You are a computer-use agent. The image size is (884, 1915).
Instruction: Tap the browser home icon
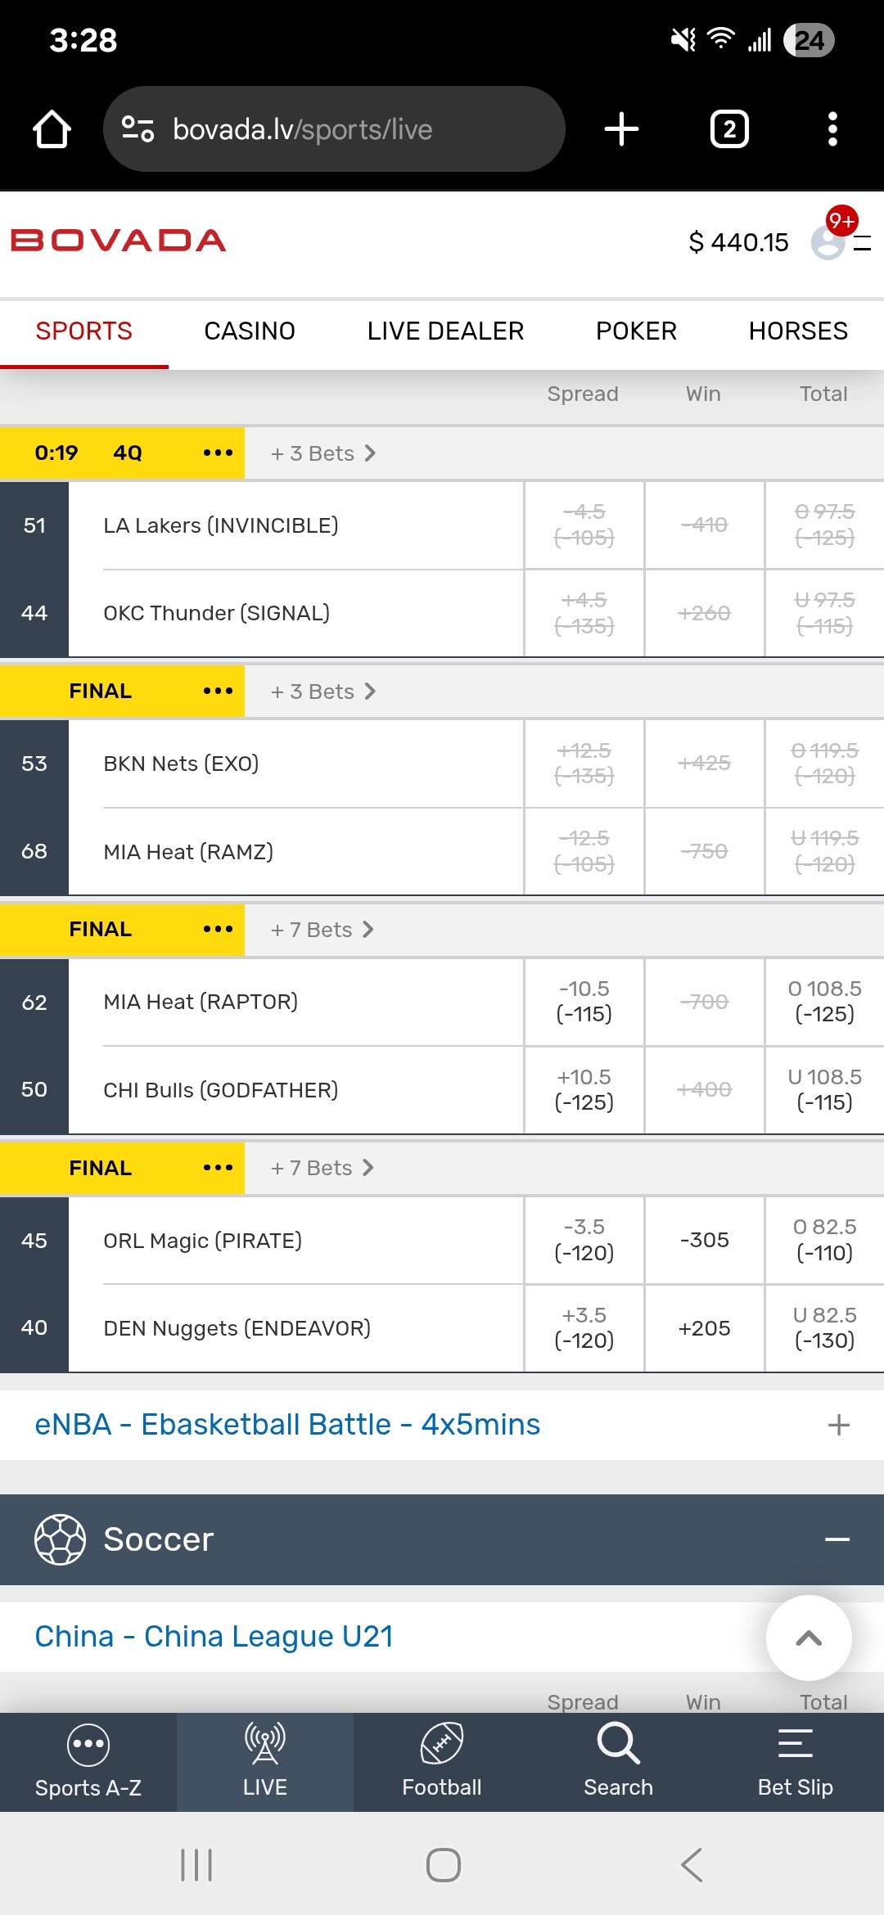tap(52, 129)
